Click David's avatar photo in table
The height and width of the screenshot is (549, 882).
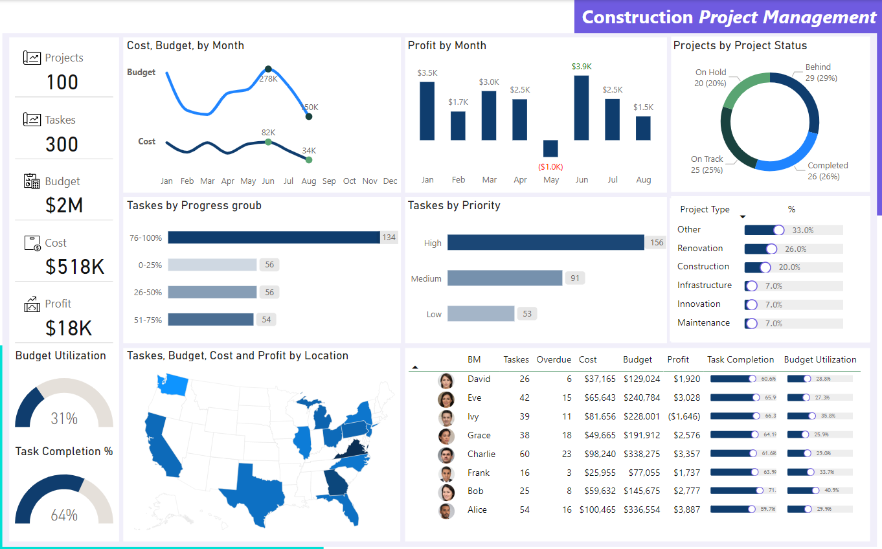(446, 379)
